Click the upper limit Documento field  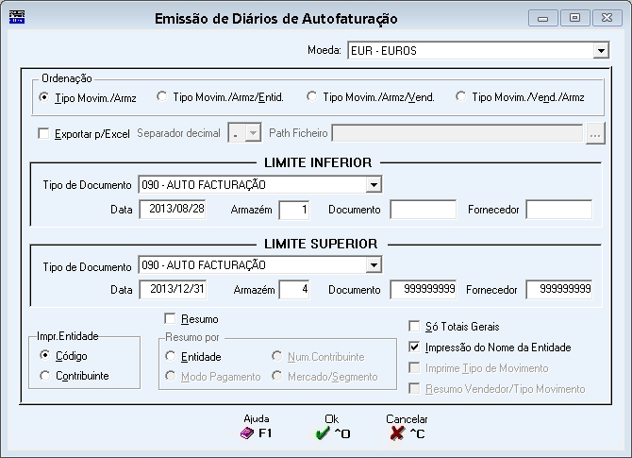pyautogui.click(x=424, y=289)
